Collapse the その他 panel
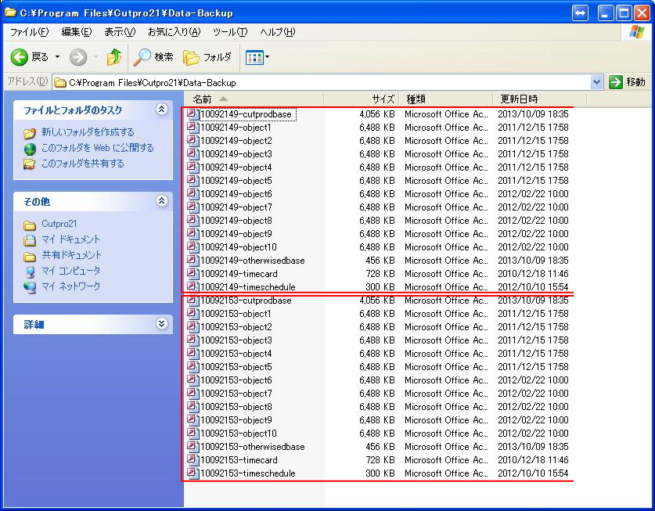655x511 pixels. (x=162, y=201)
